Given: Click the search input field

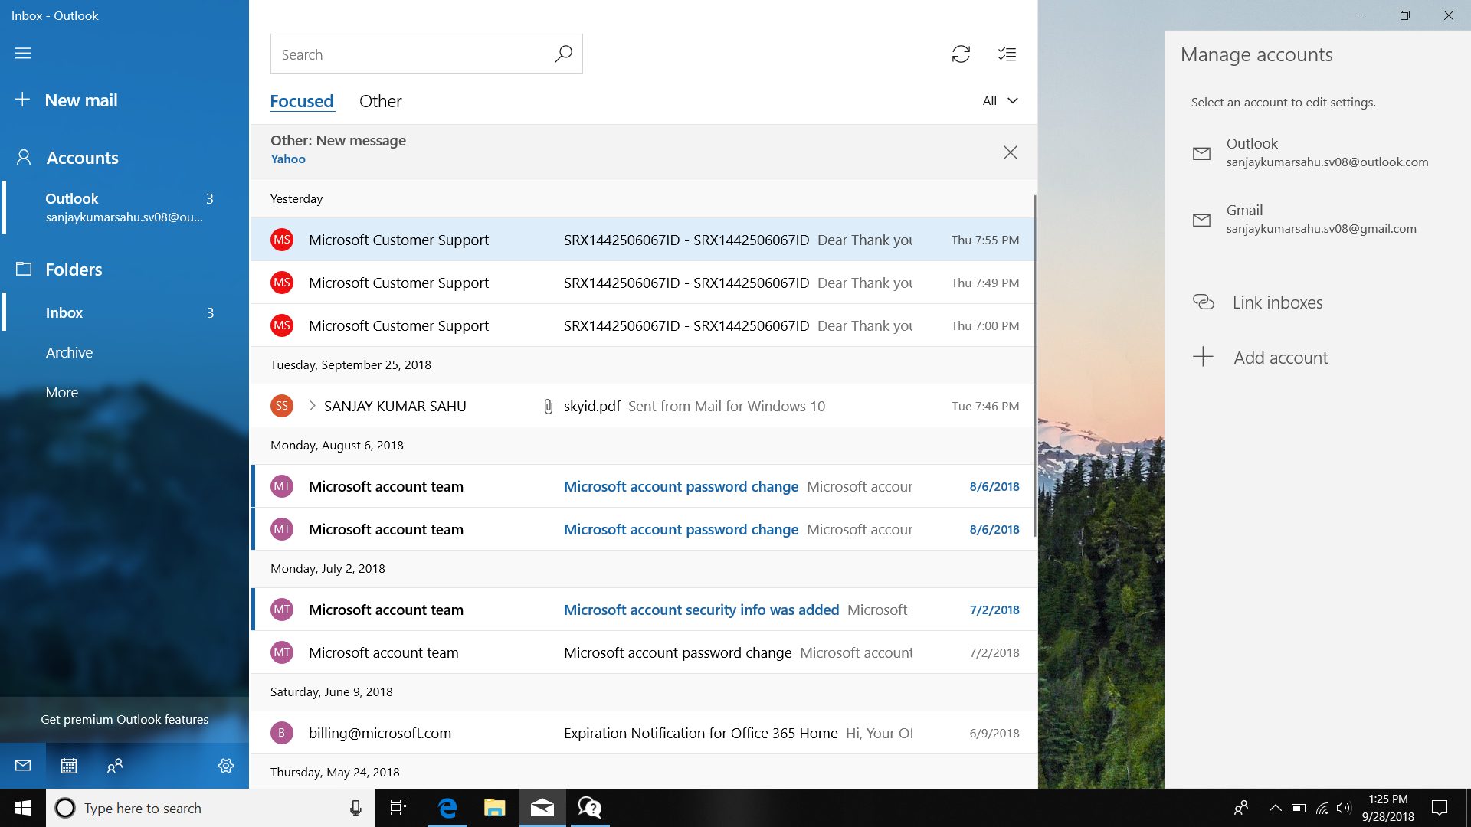Looking at the screenshot, I should pyautogui.click(x=426, y=54).
